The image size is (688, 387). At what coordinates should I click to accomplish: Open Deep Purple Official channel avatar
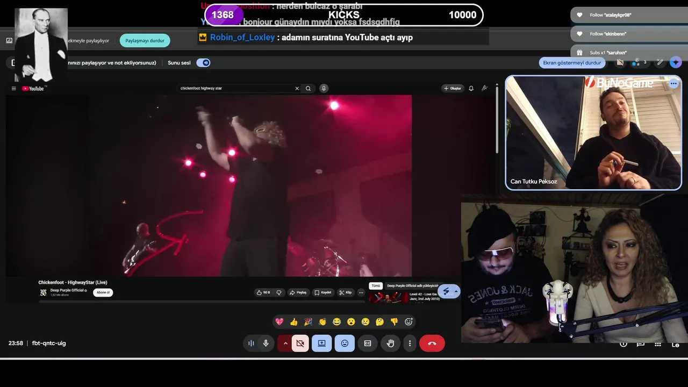point(43,292)
